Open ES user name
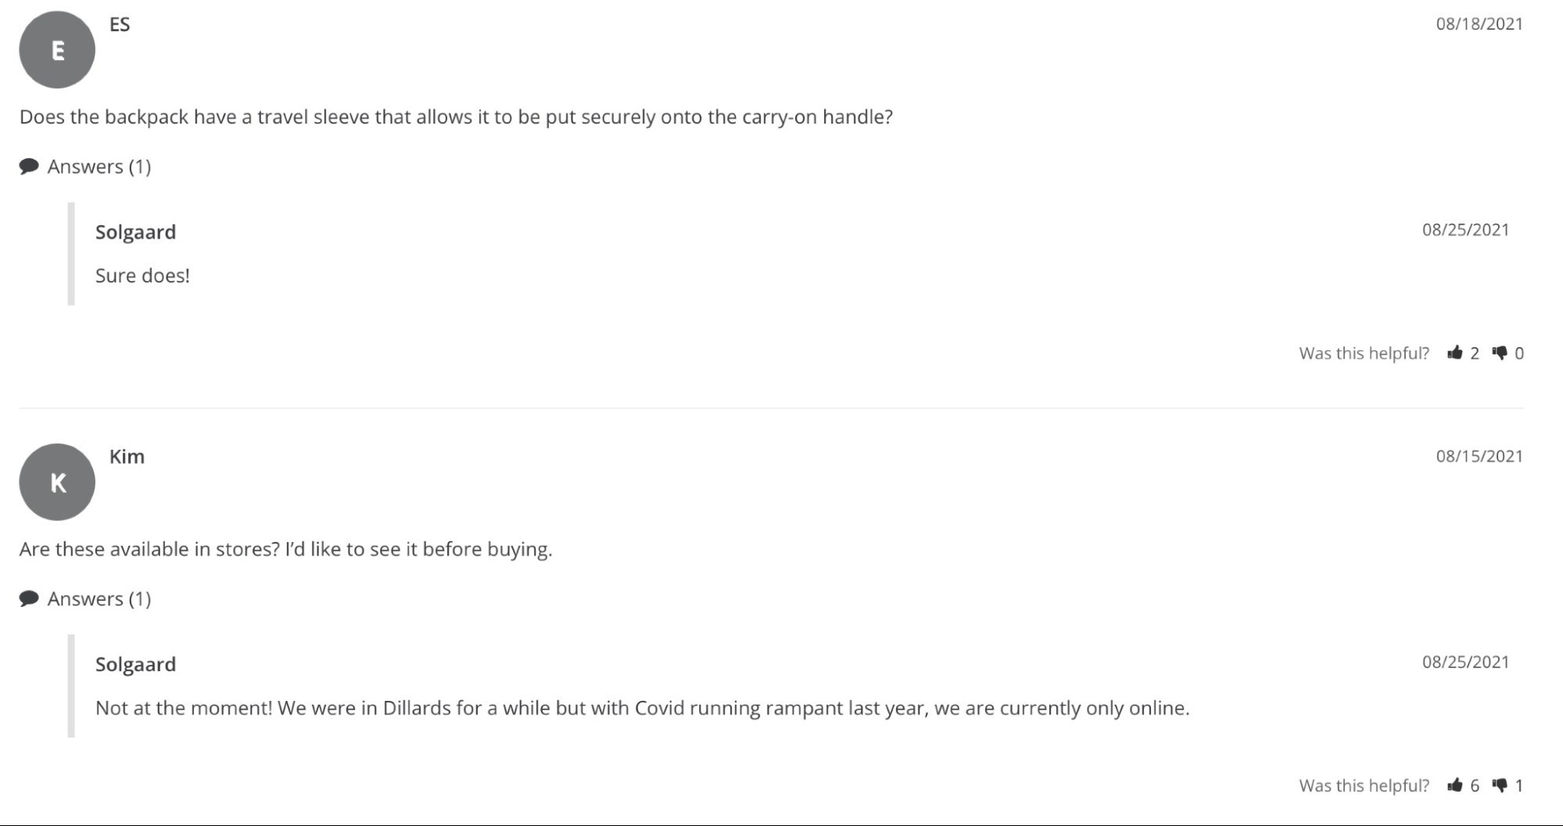 point(120,24)
